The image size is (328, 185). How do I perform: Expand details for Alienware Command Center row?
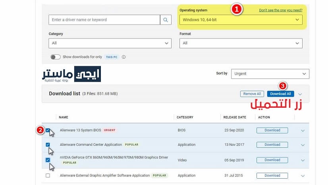[303, 145]
